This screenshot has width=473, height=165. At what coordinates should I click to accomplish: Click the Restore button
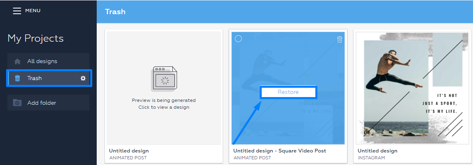[x=288, y=92]
